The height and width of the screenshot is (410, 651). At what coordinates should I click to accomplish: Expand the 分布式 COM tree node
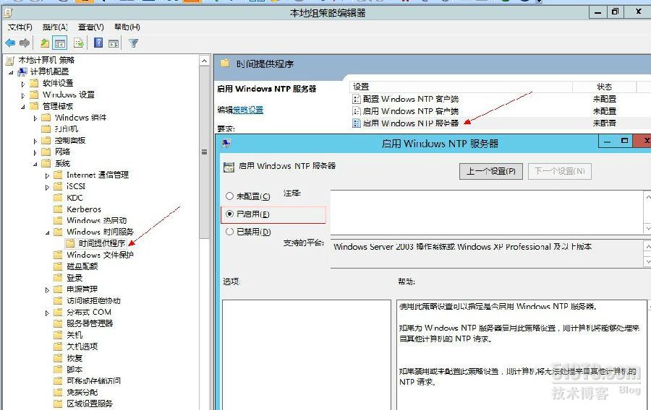(x=47, y=313)
